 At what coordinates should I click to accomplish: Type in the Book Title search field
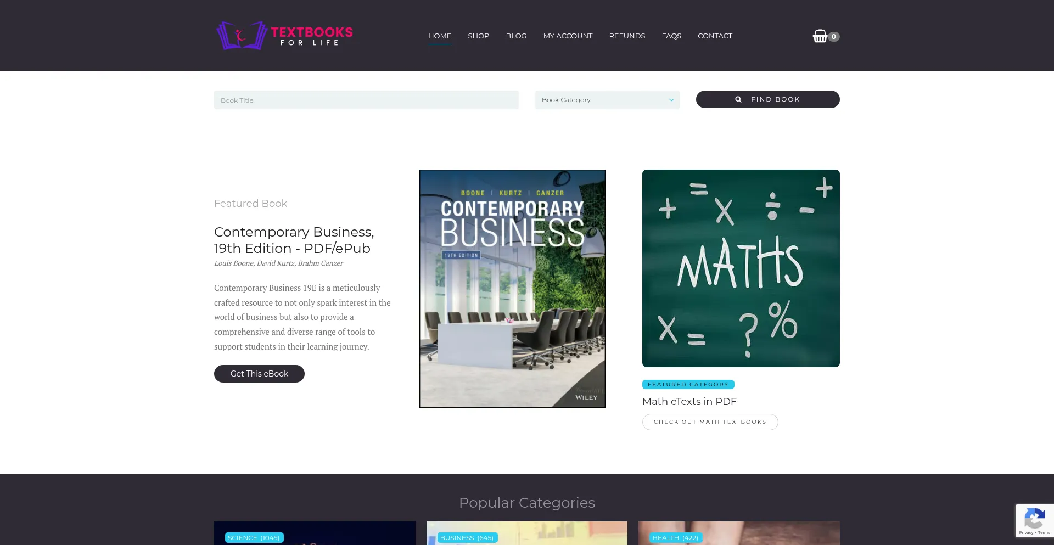[x=366, y=100]
